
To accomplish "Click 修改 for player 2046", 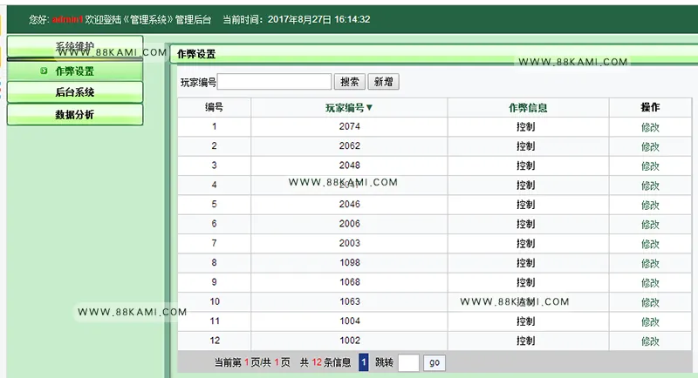I will pos(650,206).
